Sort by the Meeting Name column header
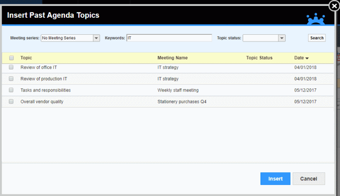The height and width of the screenshot is (196, 340). [173, 58]
